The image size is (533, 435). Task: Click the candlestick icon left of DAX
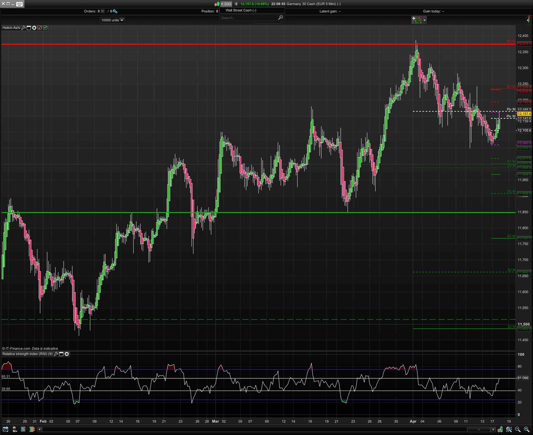[x=217, y=4]
